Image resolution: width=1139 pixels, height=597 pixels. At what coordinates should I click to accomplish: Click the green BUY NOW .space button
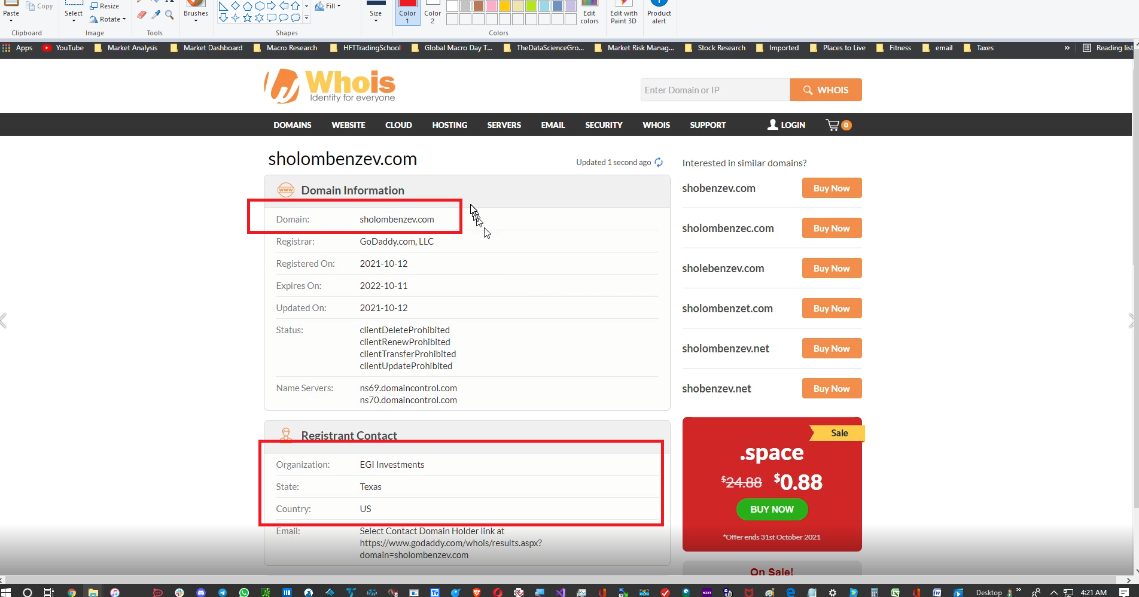(x=772, y=509)
